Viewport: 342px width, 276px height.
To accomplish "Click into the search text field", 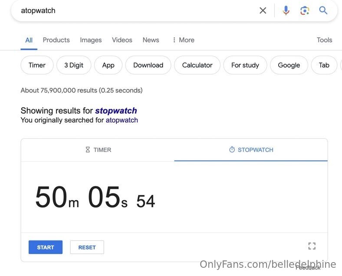I will (130, 10).
